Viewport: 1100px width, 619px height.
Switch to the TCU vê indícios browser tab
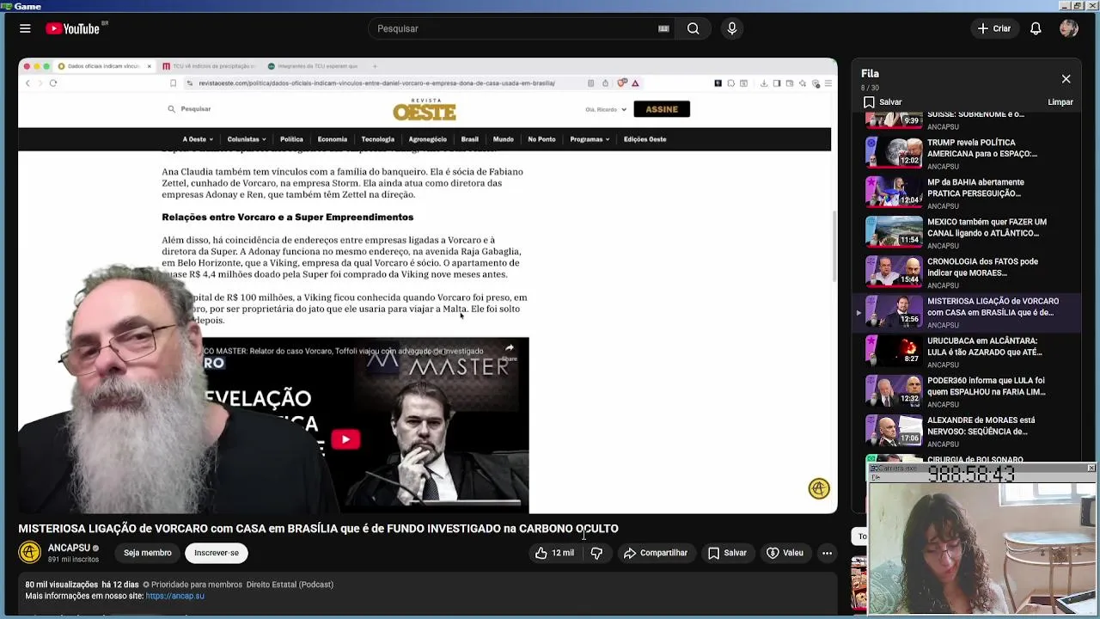pyautogui.click(x=209, y=66)
